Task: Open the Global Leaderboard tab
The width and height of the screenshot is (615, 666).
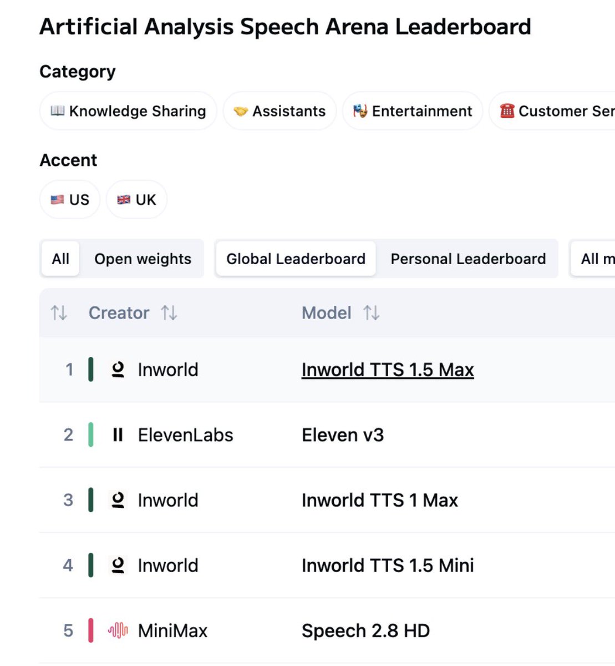Action: [296, 259]
